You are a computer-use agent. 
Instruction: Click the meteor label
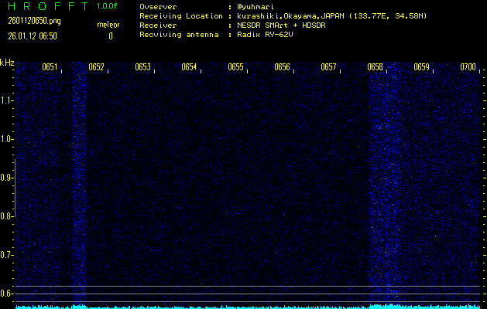[x=108, y=25]
